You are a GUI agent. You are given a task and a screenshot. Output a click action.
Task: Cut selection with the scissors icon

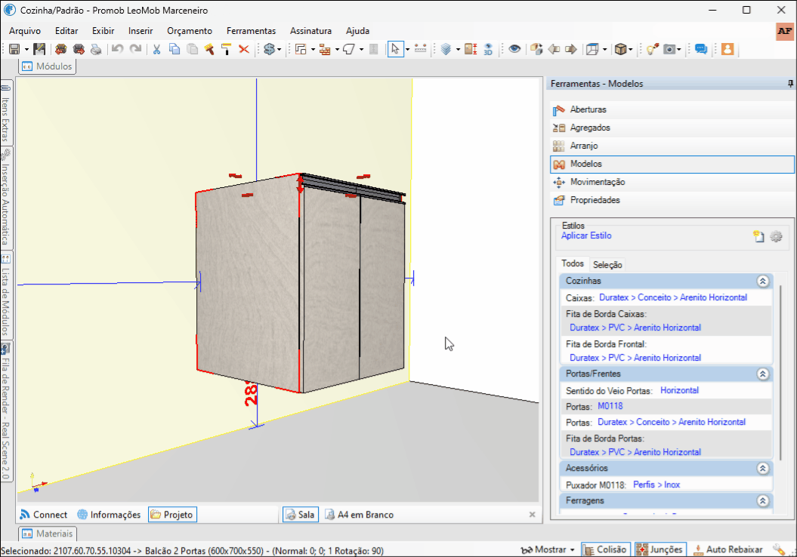tap(156, 49)
